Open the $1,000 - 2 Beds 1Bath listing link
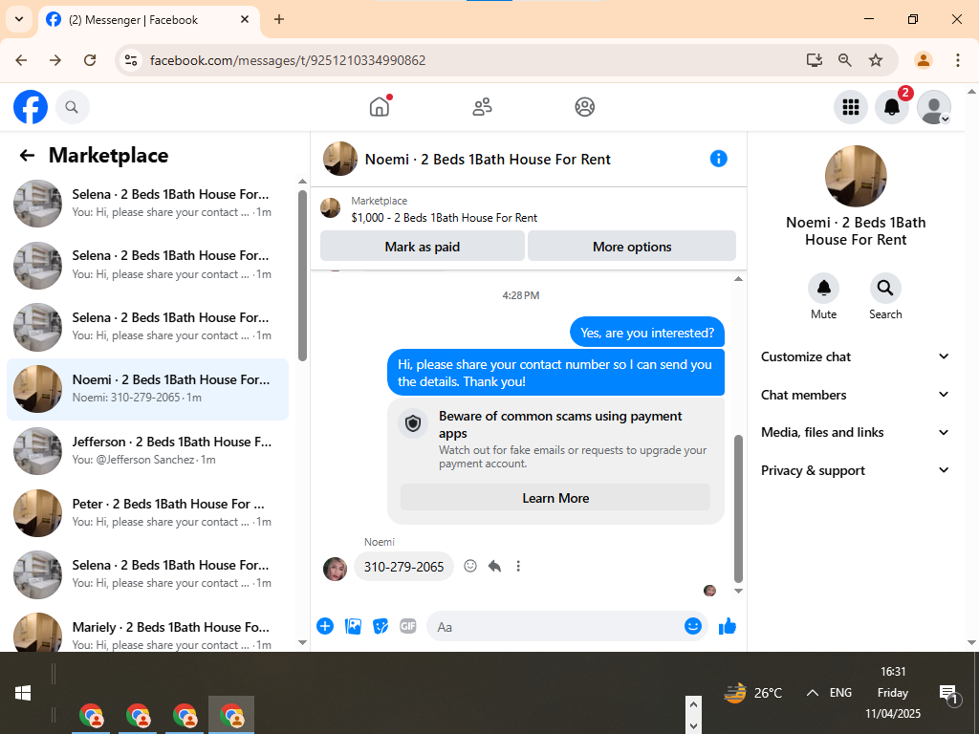 pos(444,217)
